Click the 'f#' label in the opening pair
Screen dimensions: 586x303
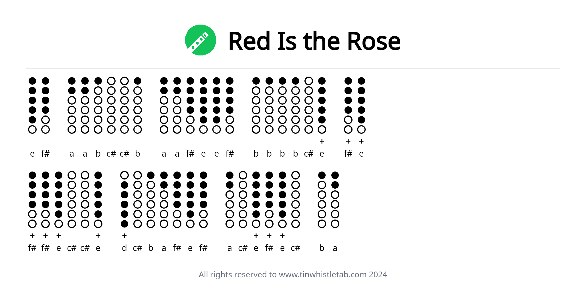click(45, 154)
